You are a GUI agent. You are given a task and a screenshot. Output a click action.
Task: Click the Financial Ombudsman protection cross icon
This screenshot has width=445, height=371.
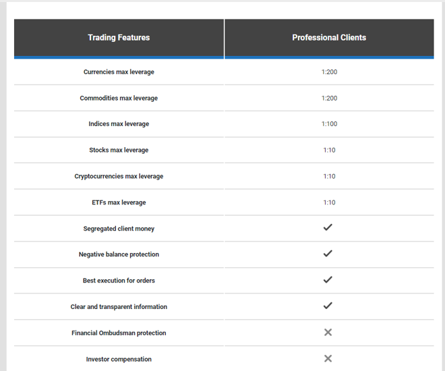[x=328, y=332]
